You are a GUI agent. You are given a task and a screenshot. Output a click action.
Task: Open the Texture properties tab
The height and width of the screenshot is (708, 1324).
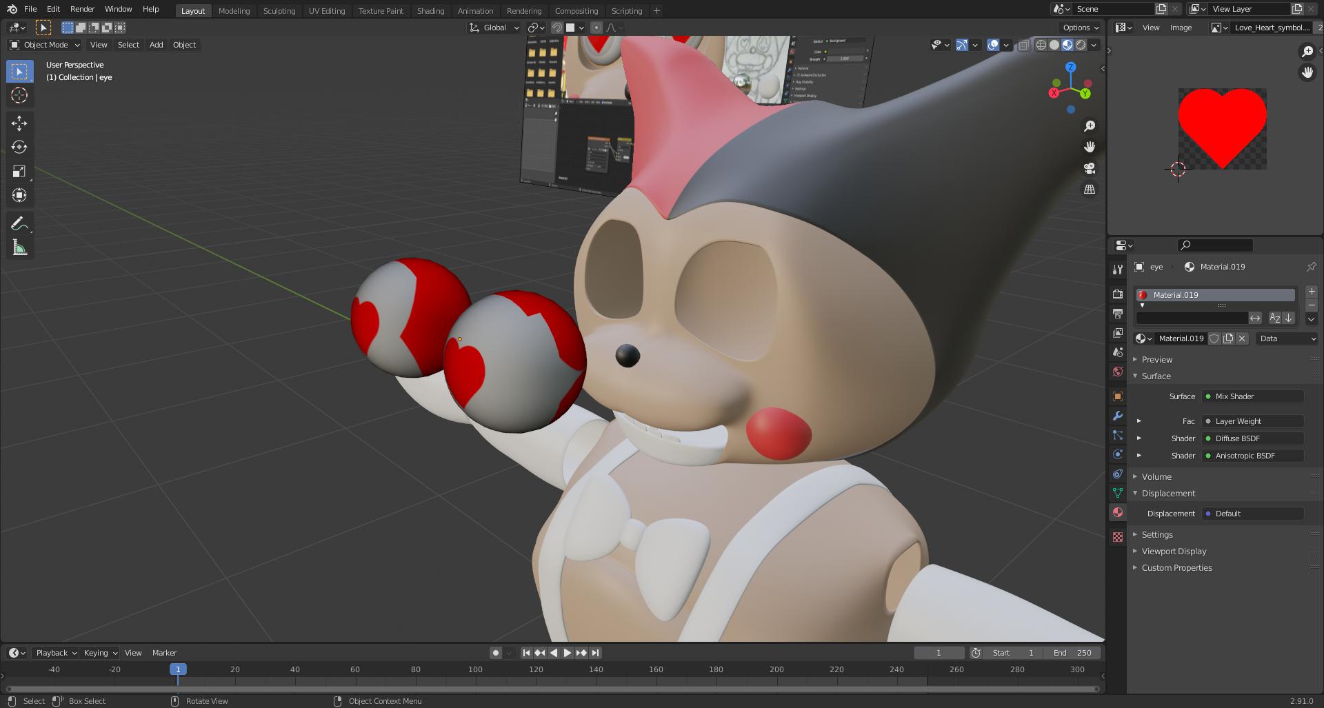1118,537
